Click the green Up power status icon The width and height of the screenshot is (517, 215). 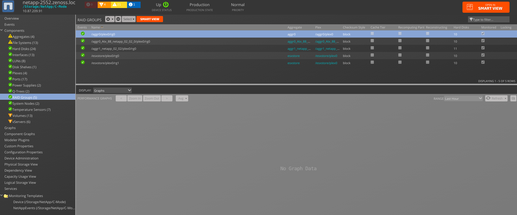[166, 4]
